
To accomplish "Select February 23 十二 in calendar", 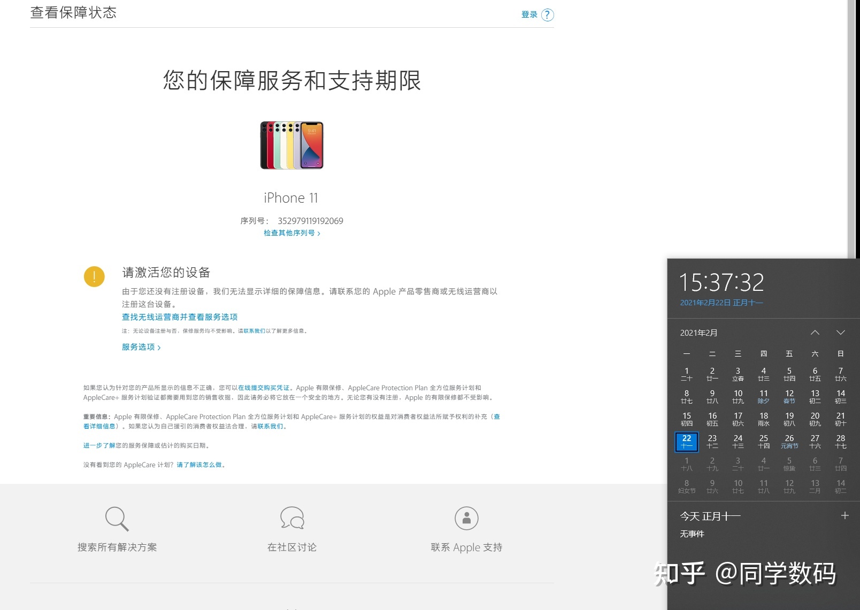I will click(x=712, y=442).
